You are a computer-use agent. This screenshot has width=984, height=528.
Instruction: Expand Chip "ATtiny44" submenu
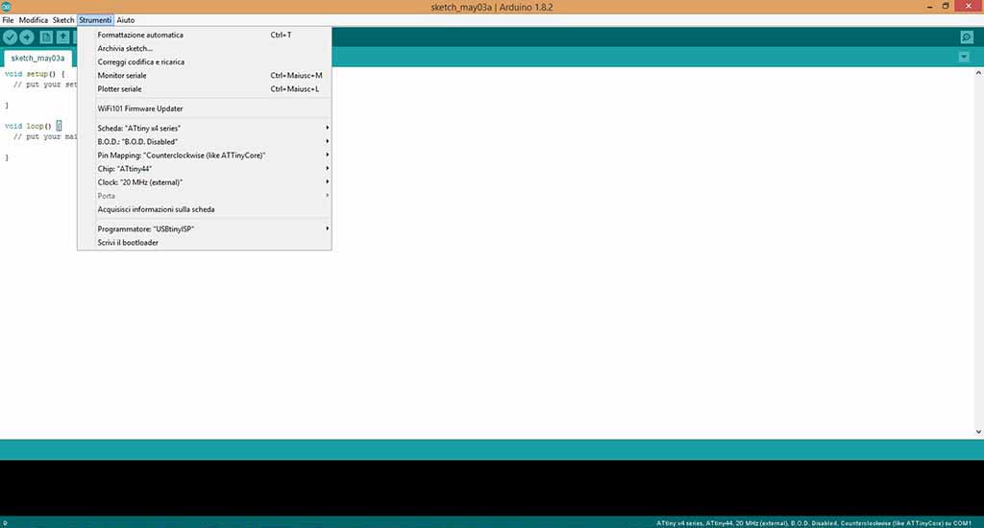coord(205,169)
